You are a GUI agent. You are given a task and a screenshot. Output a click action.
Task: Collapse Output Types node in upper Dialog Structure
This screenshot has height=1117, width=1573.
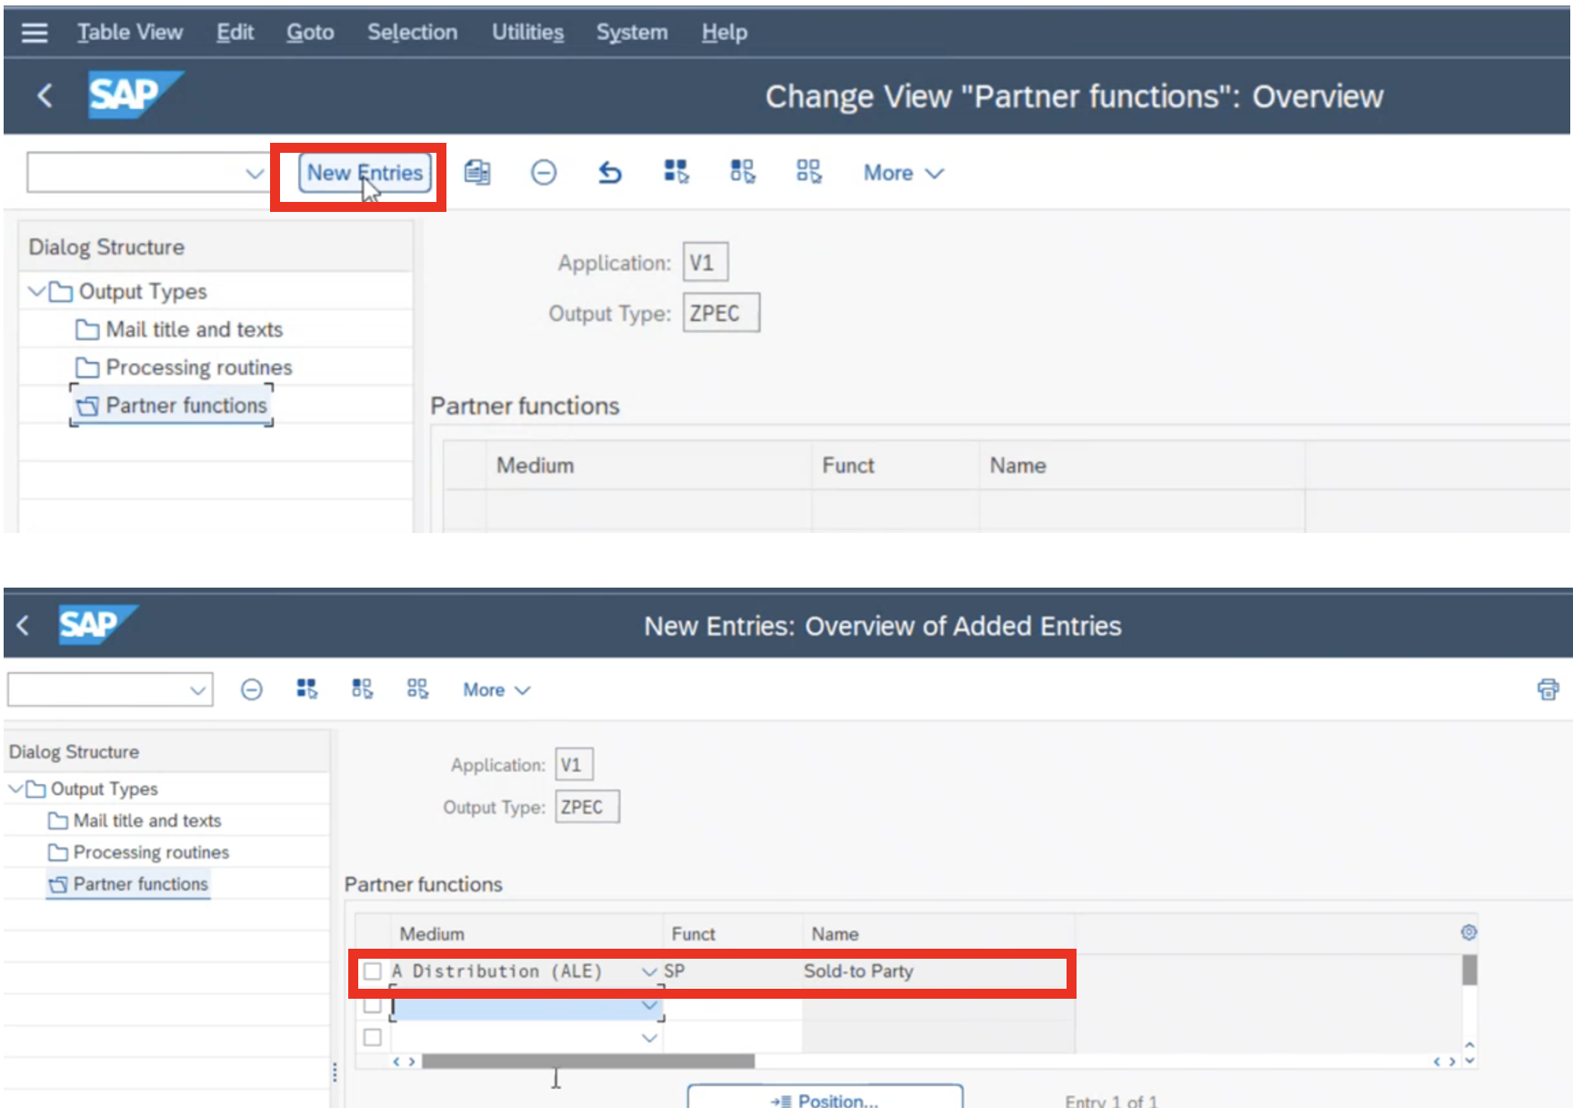[36, 291]
